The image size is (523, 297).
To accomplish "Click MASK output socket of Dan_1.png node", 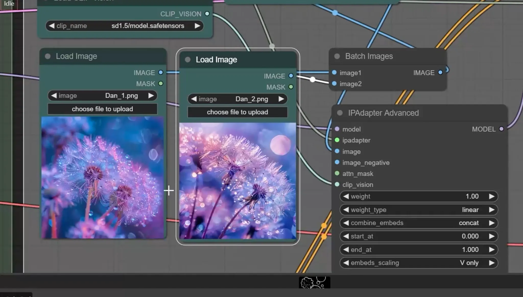I will (161, 84).
